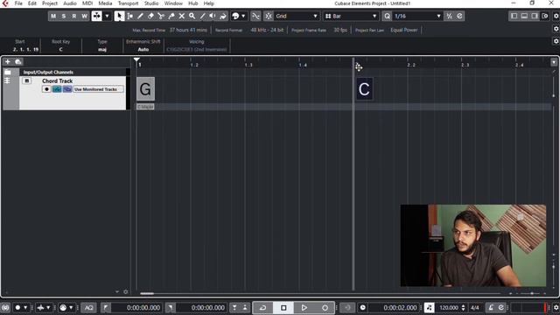Open the punch options dropdown
560x315 pixels.
pyautogui.click(x=44, y=307)
